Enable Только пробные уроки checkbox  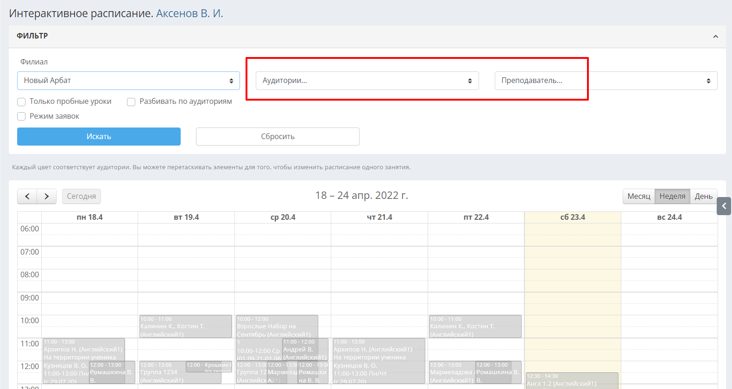click(21, 102)
